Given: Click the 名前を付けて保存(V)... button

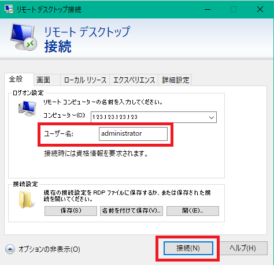Looking at the screenshot, I should (131, 211).
